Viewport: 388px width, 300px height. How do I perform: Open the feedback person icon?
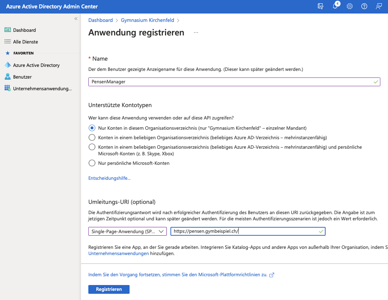(379, 6)
